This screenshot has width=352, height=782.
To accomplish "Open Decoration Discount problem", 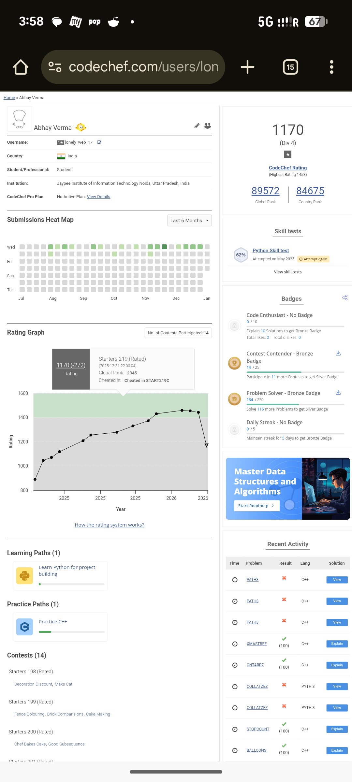I will [x=33, y=684].
